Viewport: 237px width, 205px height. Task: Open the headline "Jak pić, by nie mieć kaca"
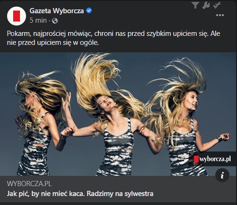[x=80, y=194]
